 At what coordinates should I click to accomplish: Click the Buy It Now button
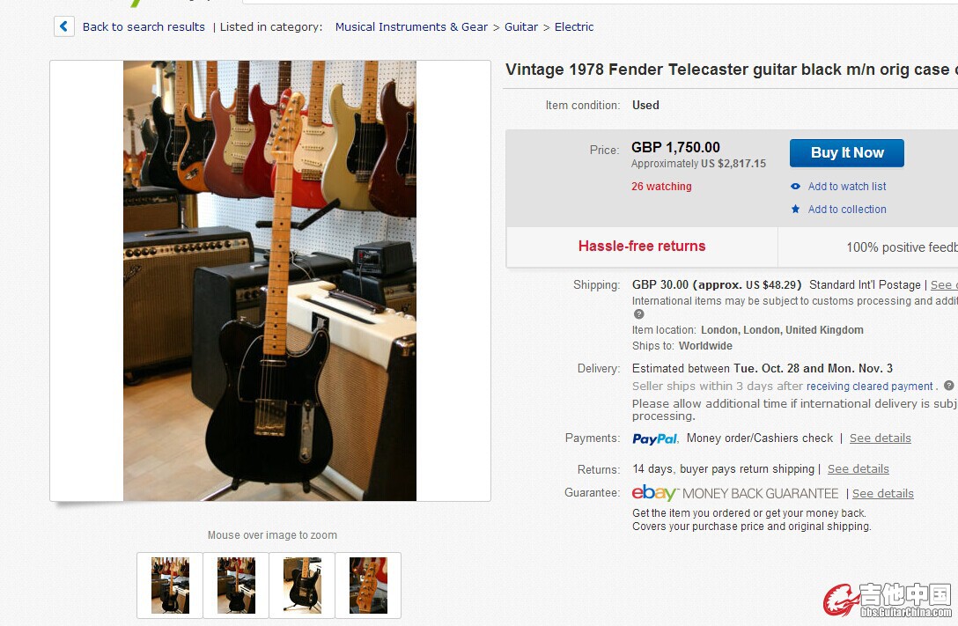(x=847, y=152)
